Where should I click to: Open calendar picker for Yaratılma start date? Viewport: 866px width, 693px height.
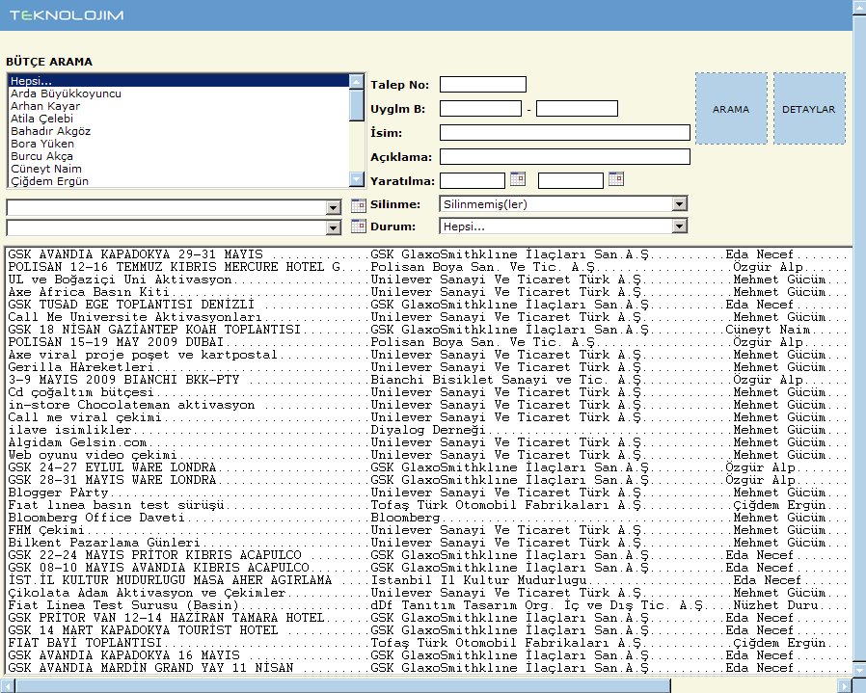(x=518, y=179)
